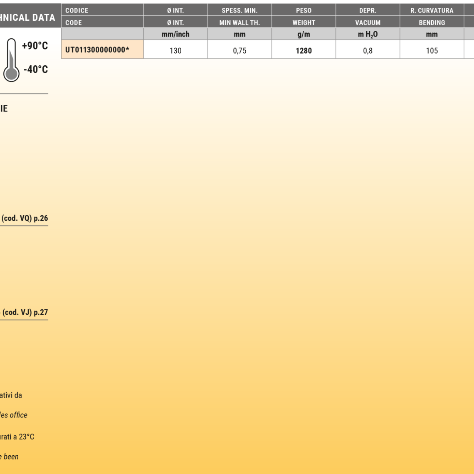The width and height of the screenshot is (474, 474).
Task: Click the MIN WALL TH. header
Action: pos(239,23)
